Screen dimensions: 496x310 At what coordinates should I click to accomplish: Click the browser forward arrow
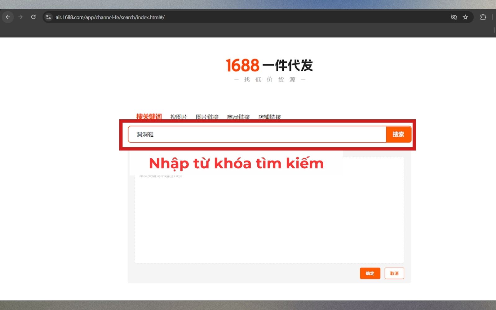(x=20, y=17)
